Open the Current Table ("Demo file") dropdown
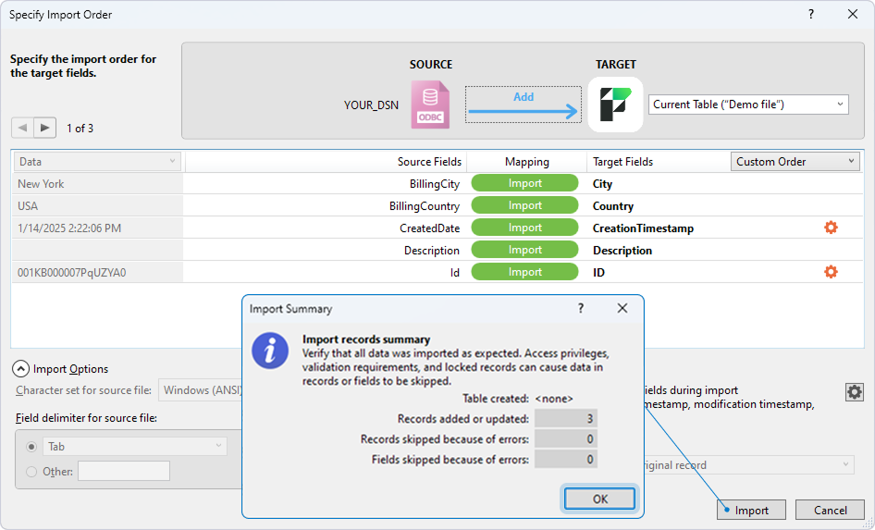This screenshot has width=875, height=530. [748, 105]
